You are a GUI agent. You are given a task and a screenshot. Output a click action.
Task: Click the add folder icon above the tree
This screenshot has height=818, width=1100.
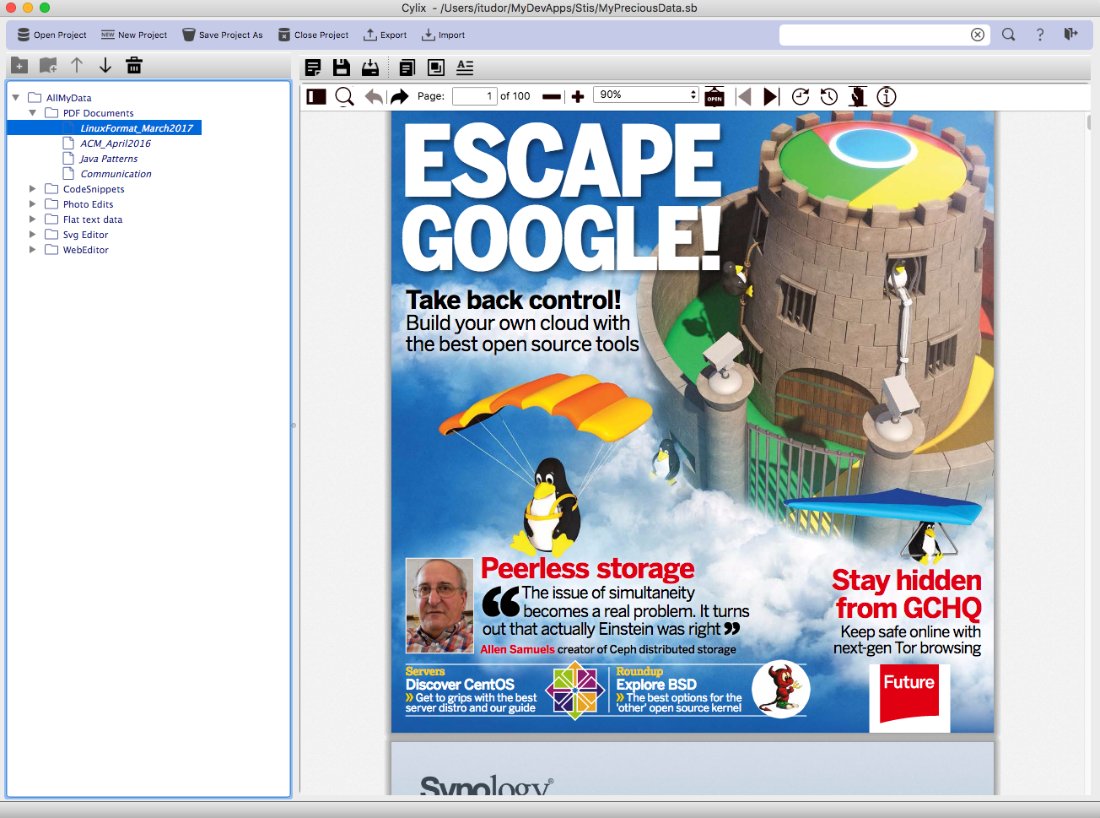(x=19, y=66)
